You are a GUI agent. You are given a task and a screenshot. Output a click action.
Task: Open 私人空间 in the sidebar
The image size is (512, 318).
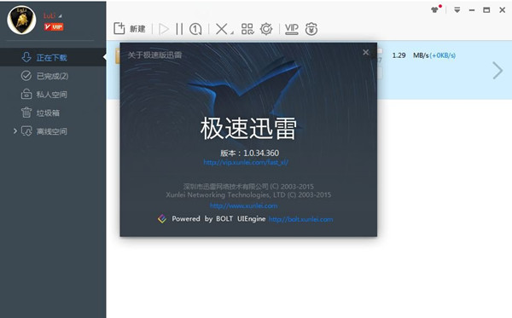pyautogui.click(x=53, y=95)
